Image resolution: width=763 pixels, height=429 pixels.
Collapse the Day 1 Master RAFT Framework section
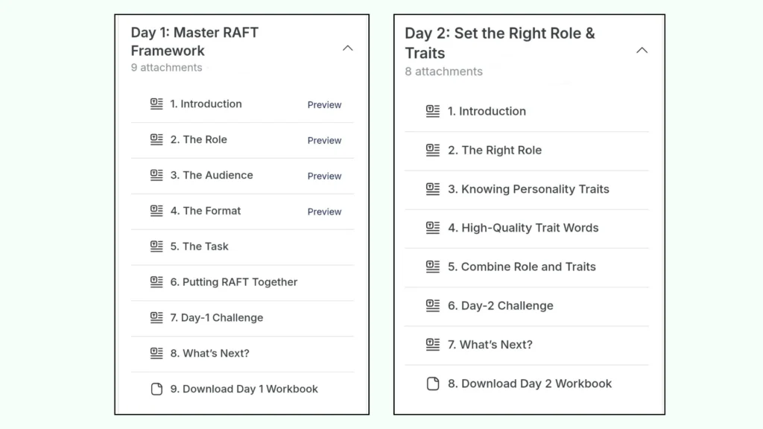pyautogui.click(x=347, y=48)
